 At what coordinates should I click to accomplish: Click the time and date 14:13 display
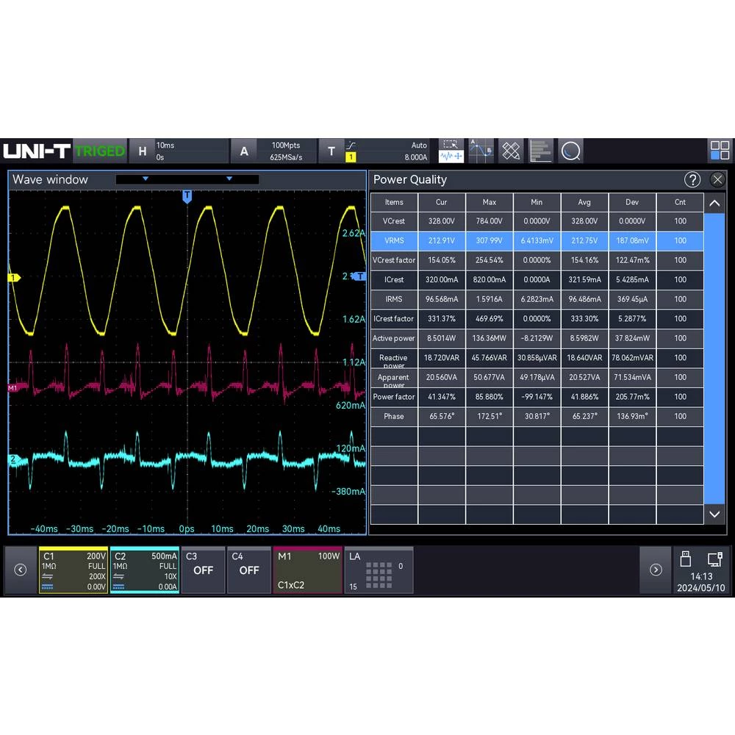701,581
